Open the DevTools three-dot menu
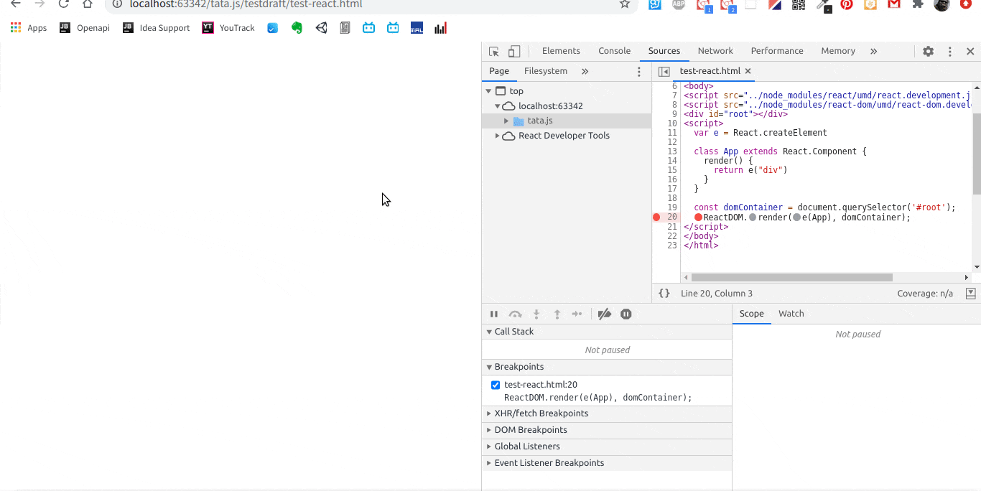Screen dimensions: 981x491 949,52
